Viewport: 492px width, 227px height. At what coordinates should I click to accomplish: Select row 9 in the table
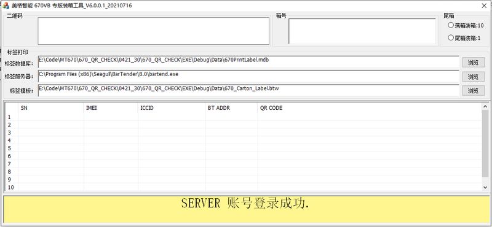pyautogui.click(x=244, y=180)
